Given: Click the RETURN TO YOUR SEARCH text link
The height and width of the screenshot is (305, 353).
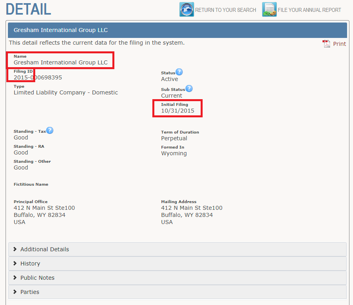Looking at the screenshot, I should pyautogui.click(x=226, y=10).
